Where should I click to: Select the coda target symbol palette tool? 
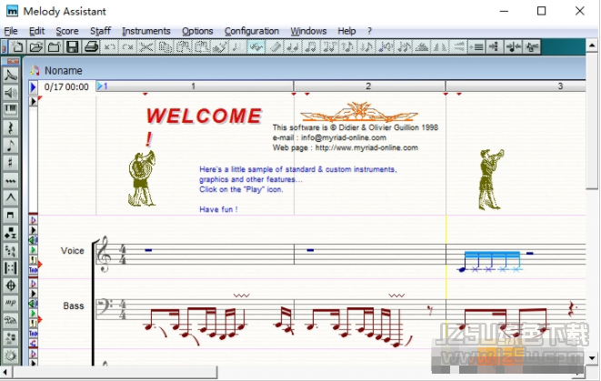[x=11, y=286]
